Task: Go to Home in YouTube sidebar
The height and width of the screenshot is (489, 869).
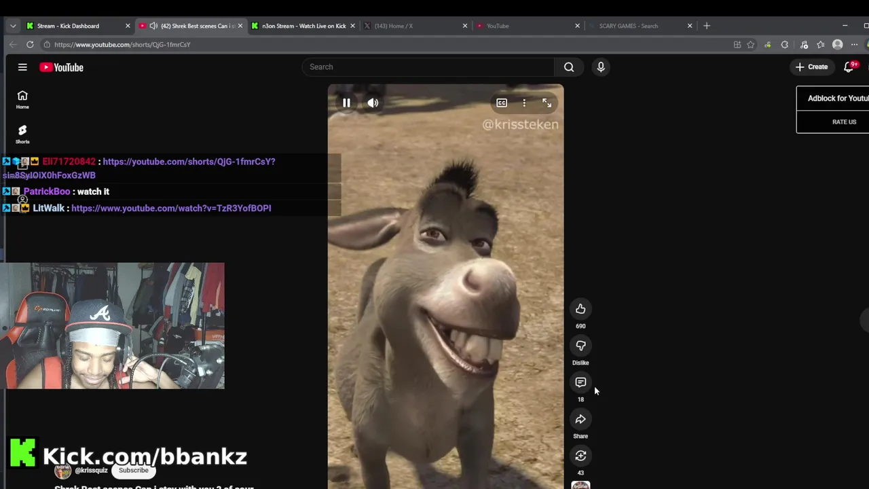Action: coord(22,99)
